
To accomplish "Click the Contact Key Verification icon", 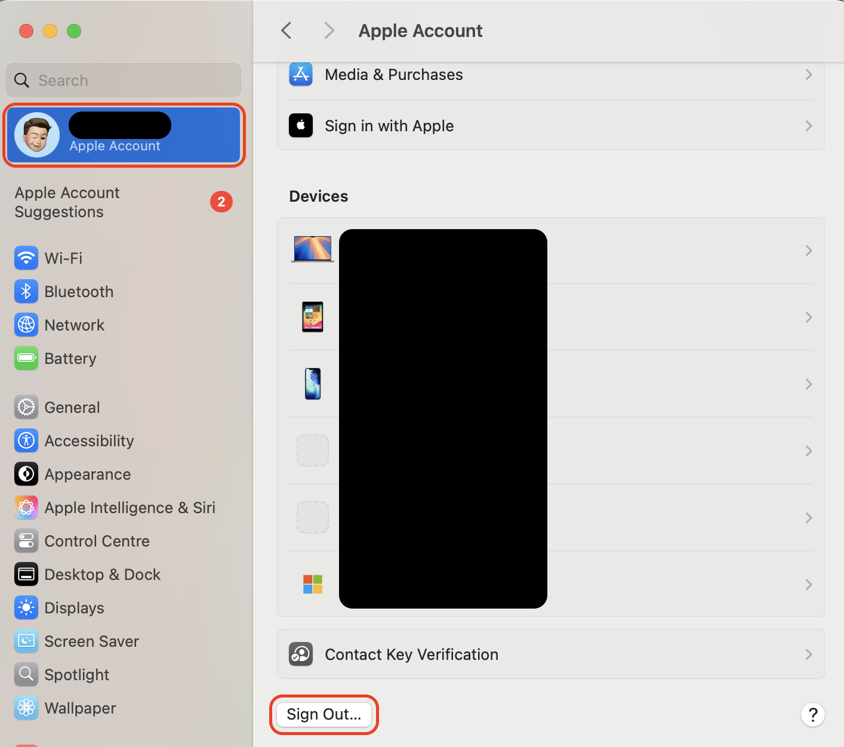I will tap(301, 655).
